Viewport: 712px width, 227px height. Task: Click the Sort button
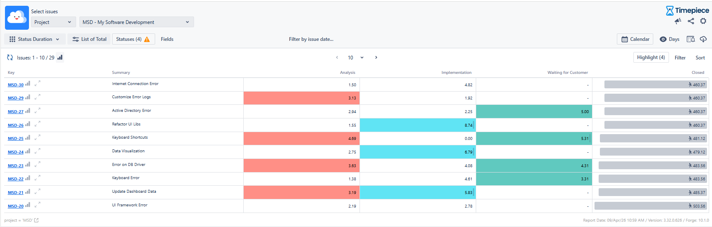click(x=700, y=58)
